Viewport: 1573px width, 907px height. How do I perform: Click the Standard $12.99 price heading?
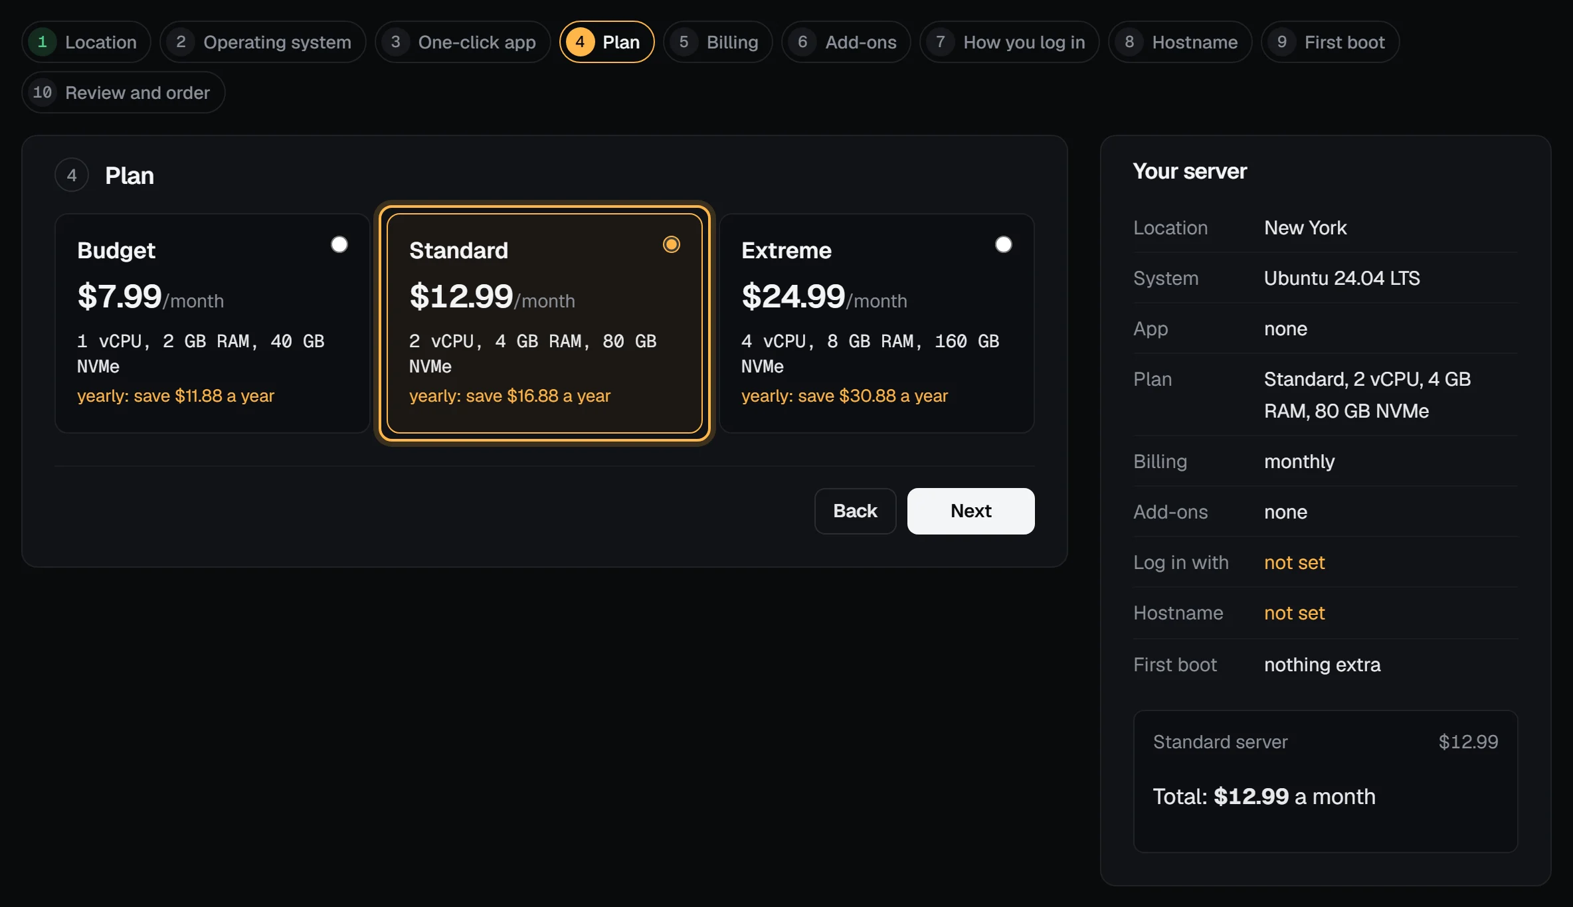pyautogui.click(x=461, y=296)
